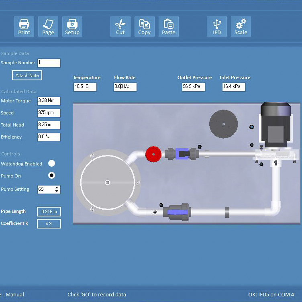Click the Attach Note button

[27, 75]
